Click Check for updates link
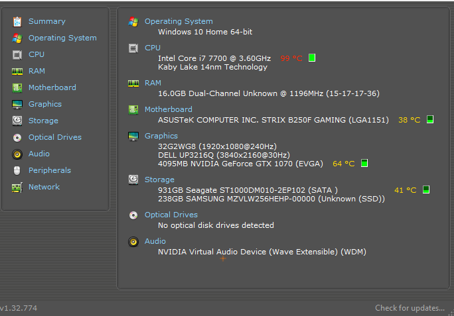This screenshot has width=454, height=316. (x=410, y=308)
